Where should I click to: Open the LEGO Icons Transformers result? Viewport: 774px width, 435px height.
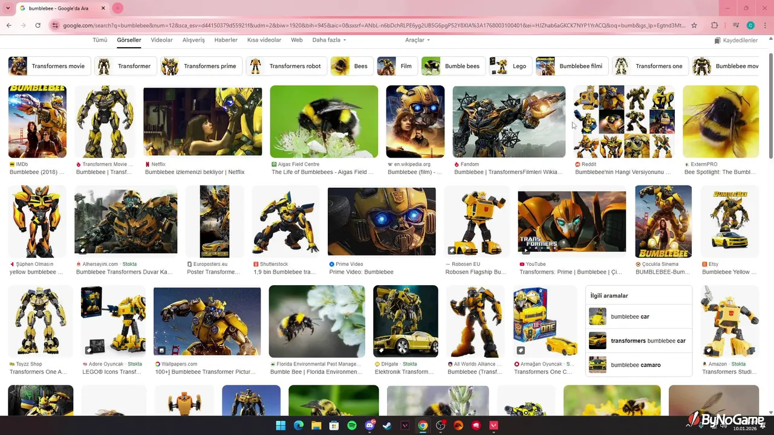coord(113,321)
